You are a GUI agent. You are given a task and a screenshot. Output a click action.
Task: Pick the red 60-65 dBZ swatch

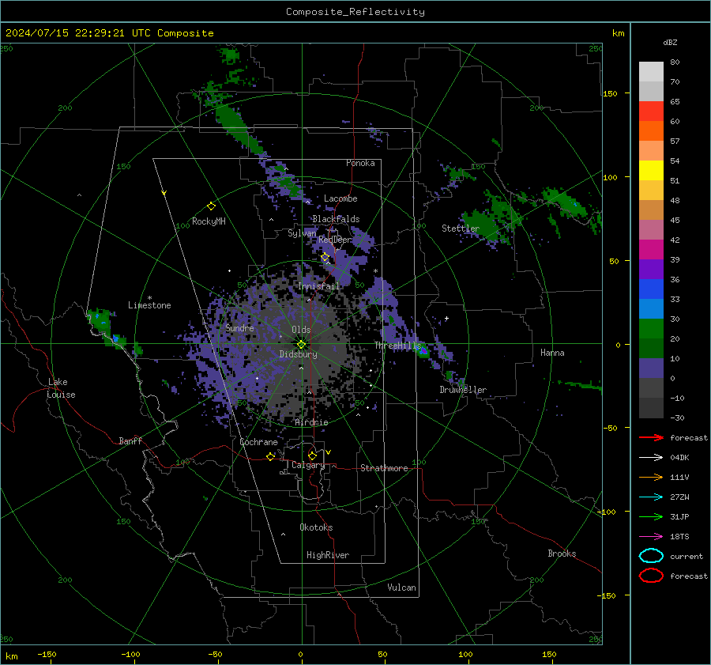coord(651,111)
